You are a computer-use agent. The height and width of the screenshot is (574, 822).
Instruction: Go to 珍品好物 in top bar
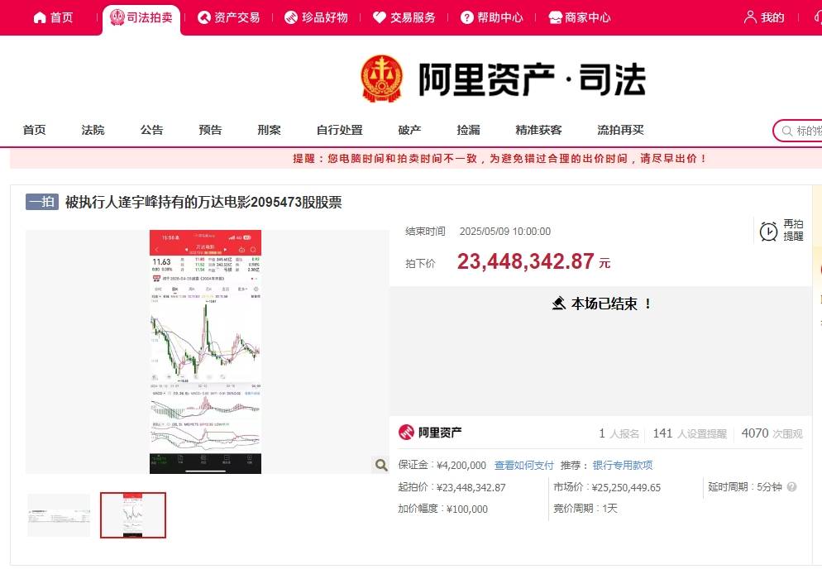[x=317, y=18]
